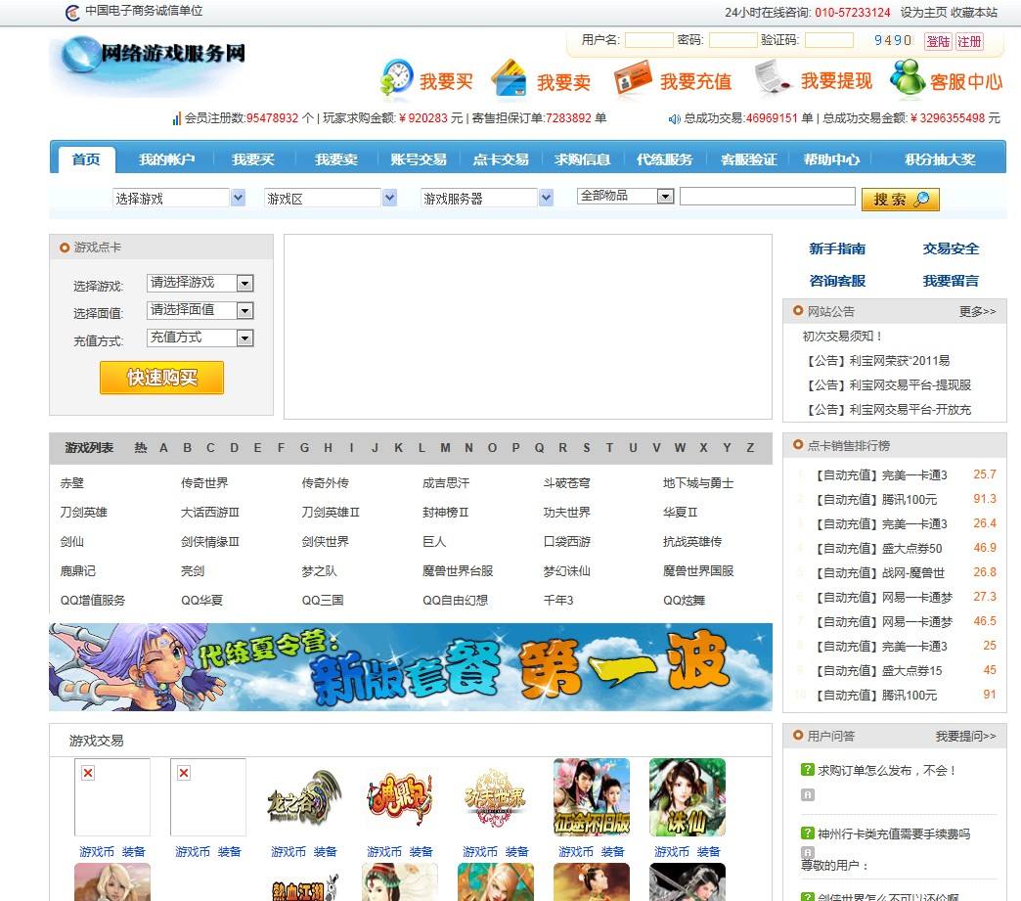
Task: Click the credit card icon beside 我要卖
Action: 509,78
